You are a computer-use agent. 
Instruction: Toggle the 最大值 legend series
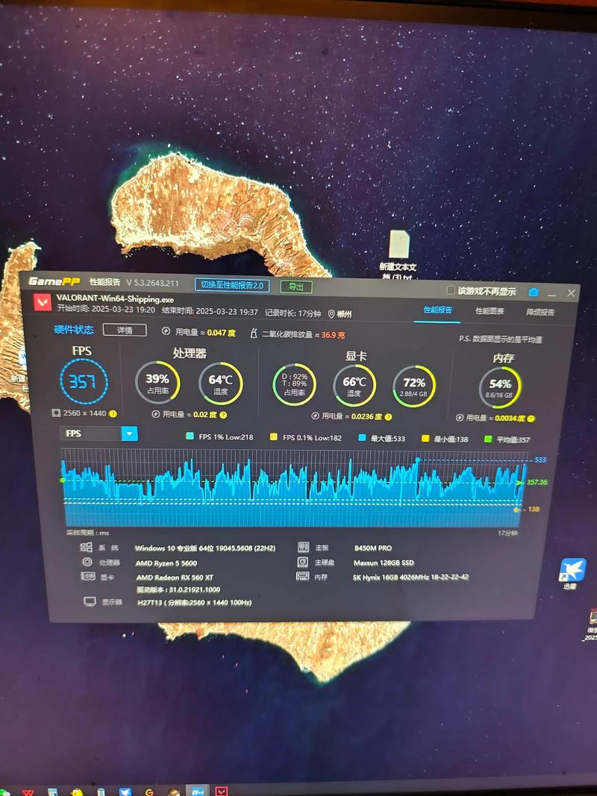tap(362, 439)
